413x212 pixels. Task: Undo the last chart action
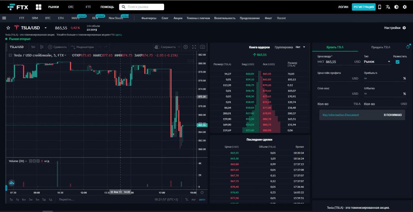(x=100, y=47)
